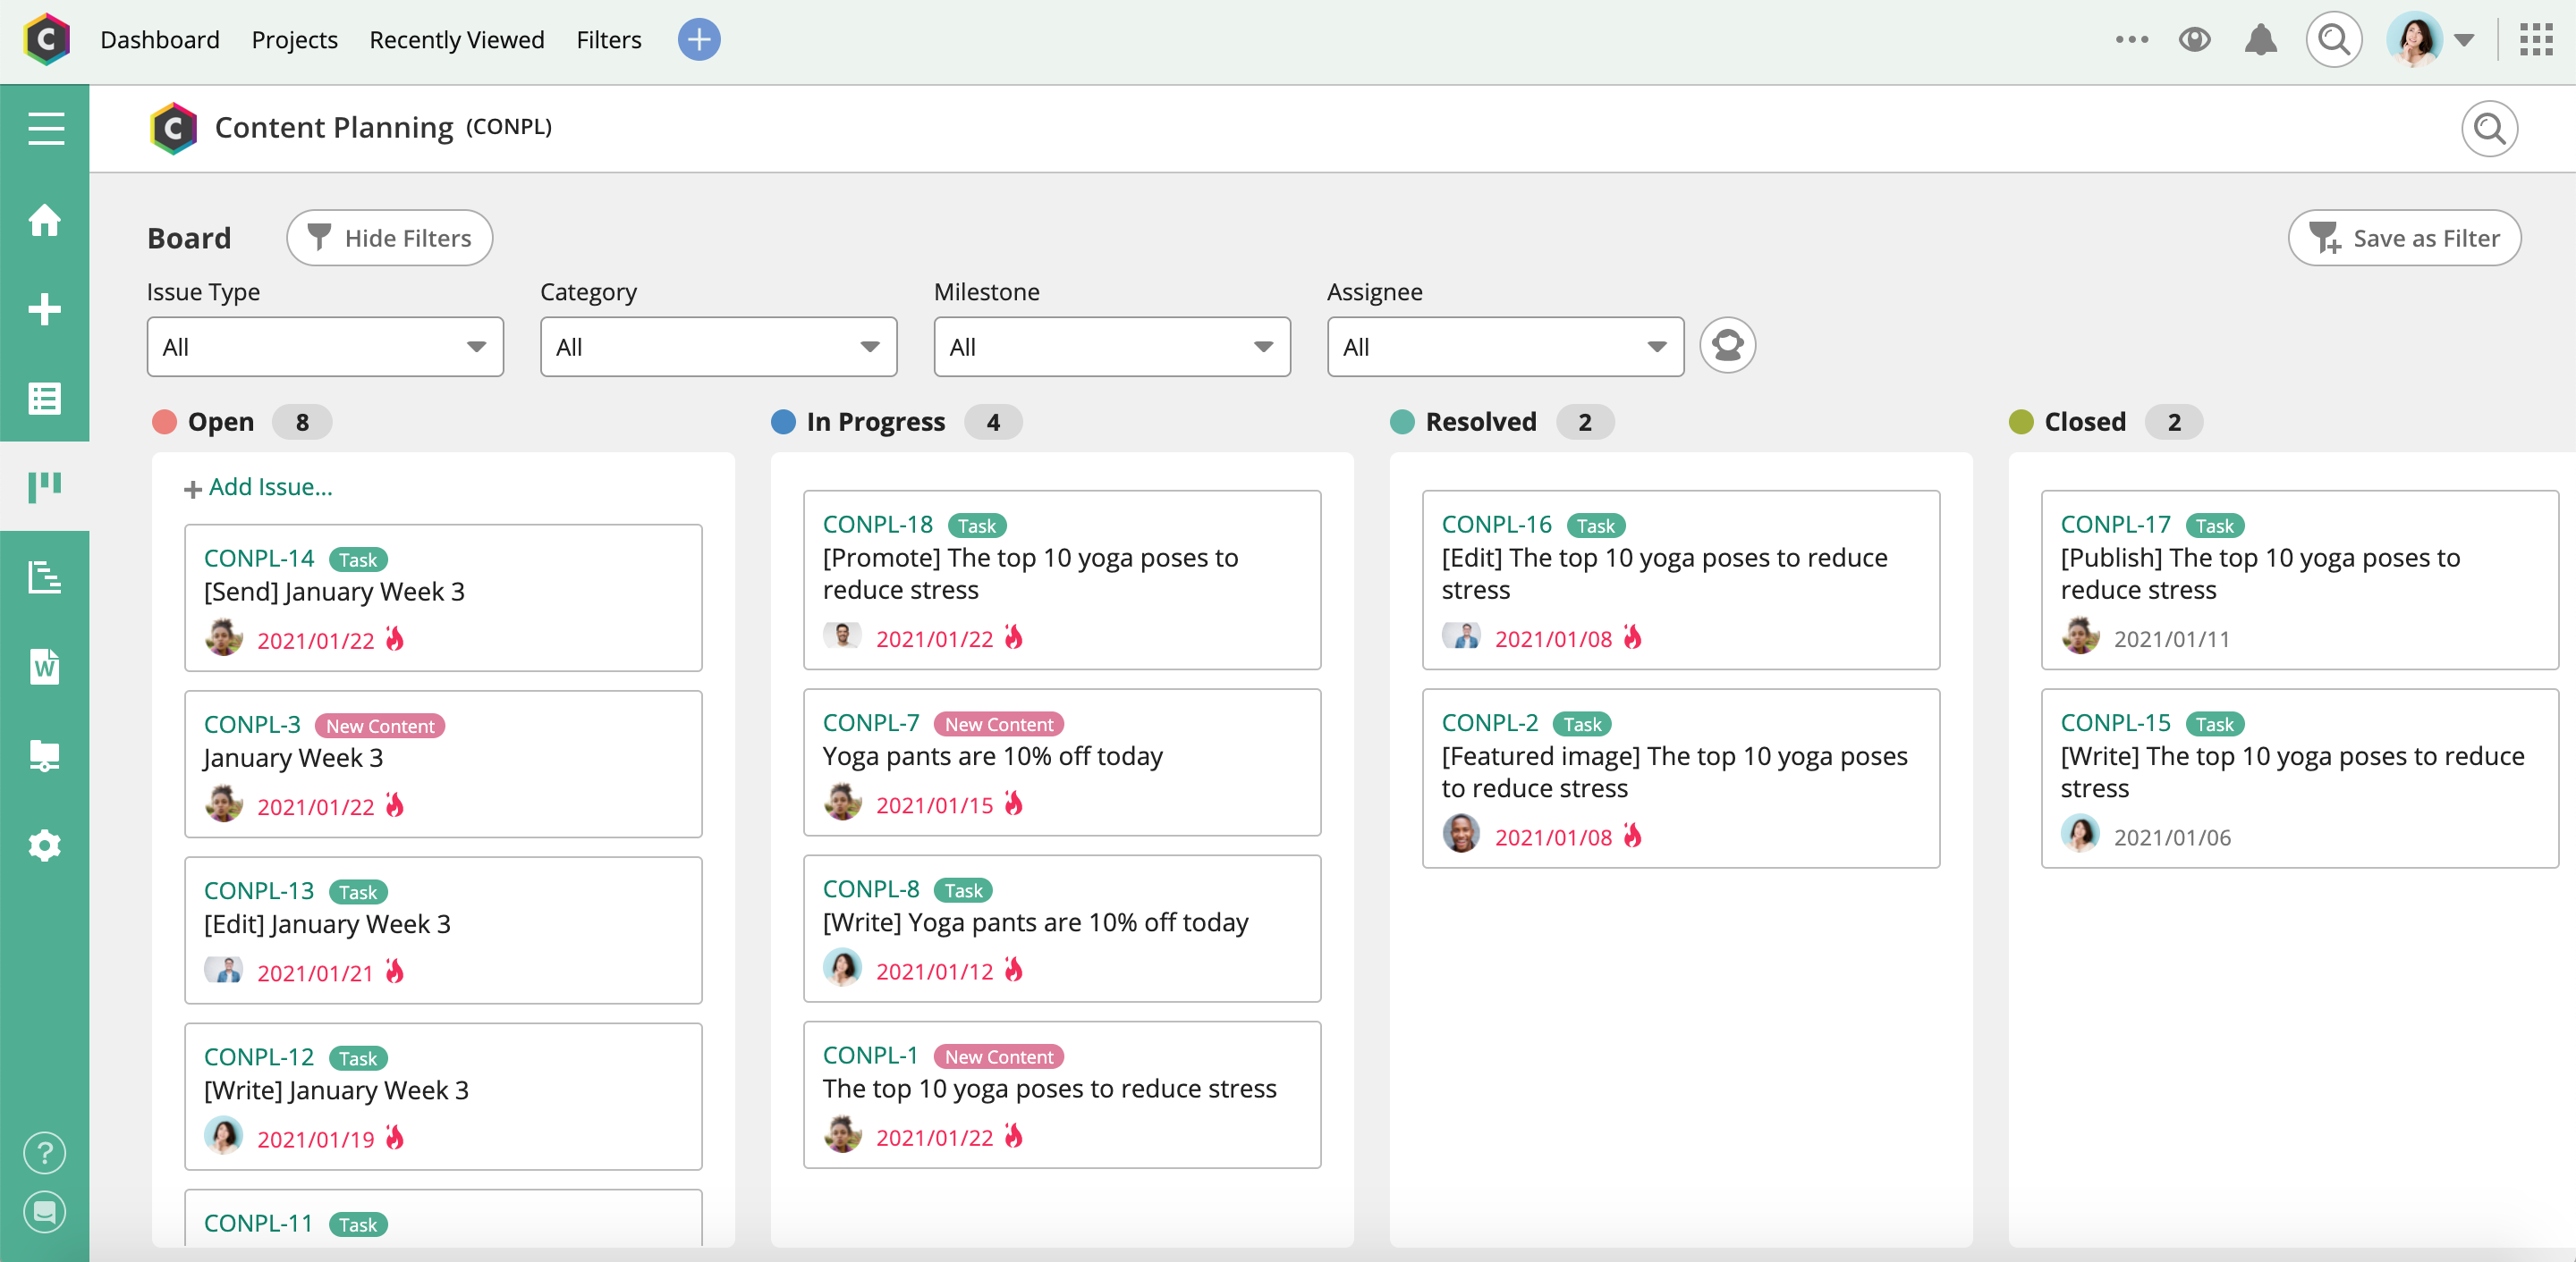
Task: Open the Assignee dropdown
Action: (x=1505, y=347)
